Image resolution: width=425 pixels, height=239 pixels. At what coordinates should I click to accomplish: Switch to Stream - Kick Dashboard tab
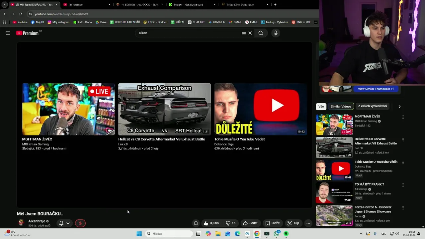192,5
